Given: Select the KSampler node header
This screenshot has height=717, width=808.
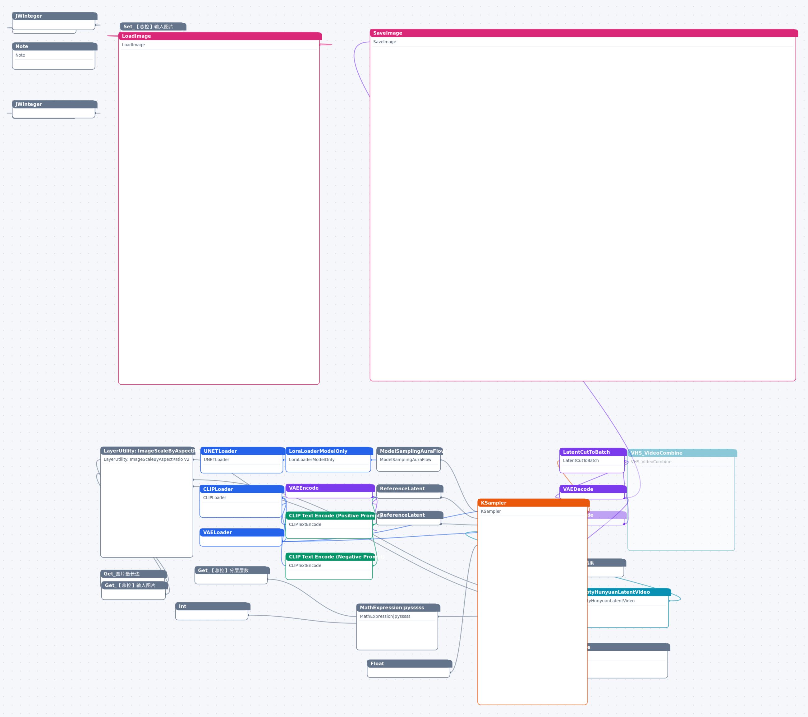Looking at the screenshot, I should pyautogui.click(x=533, y=503).
